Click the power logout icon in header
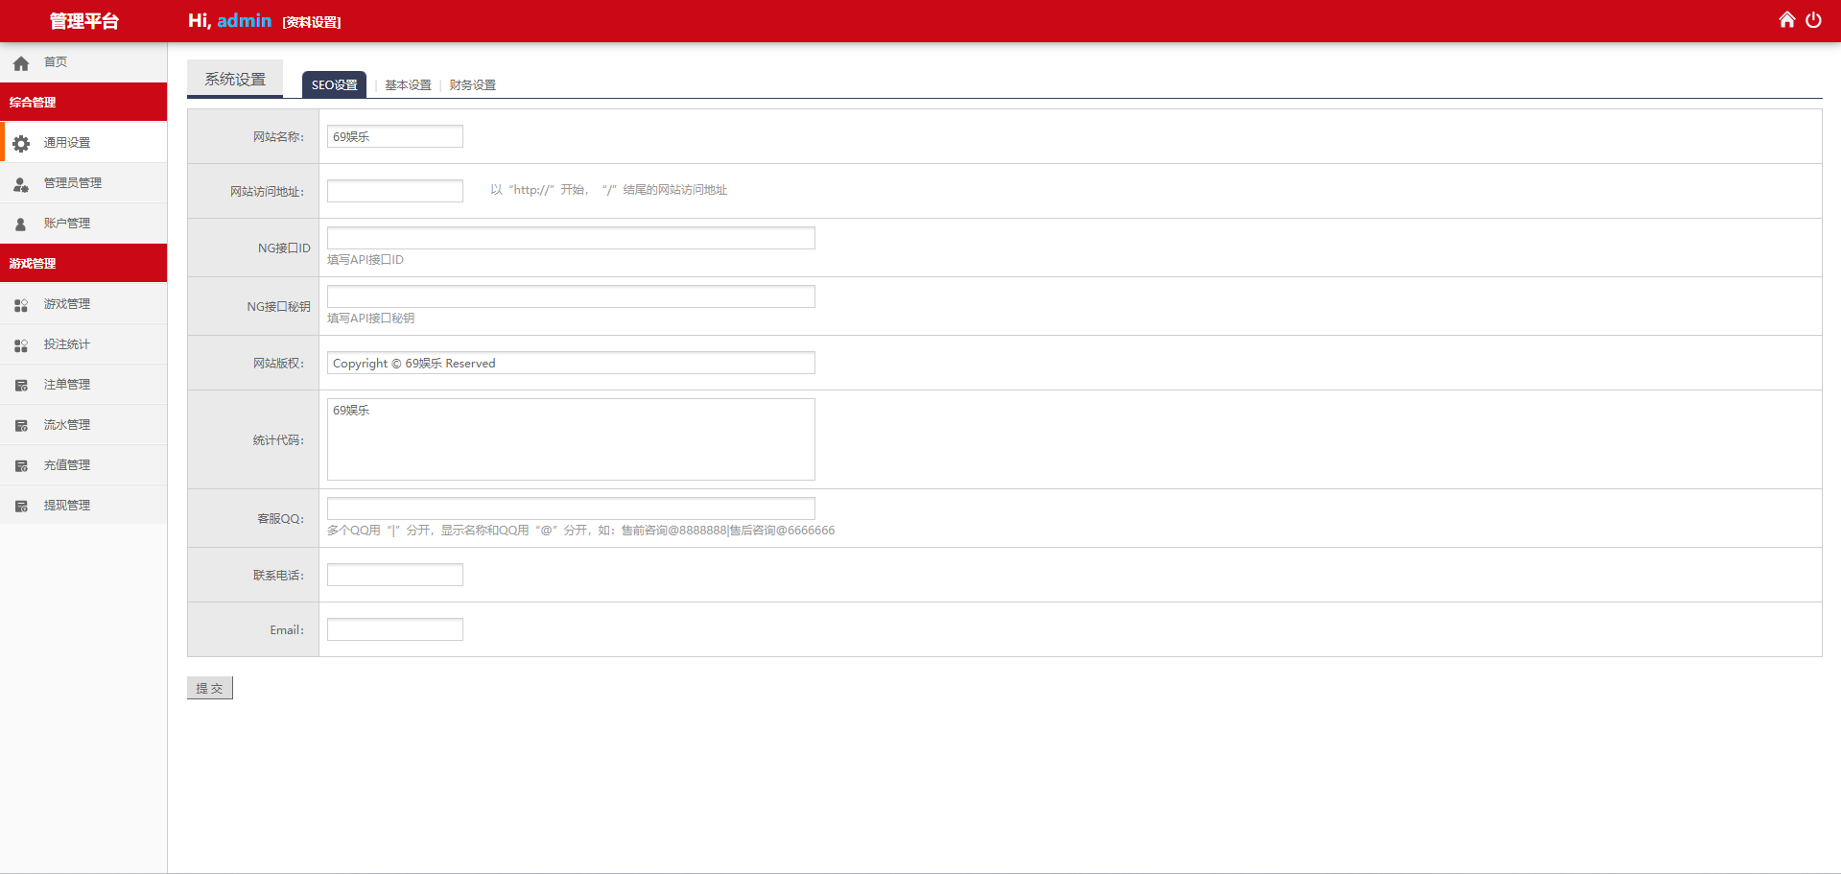 click(1813, 20)
